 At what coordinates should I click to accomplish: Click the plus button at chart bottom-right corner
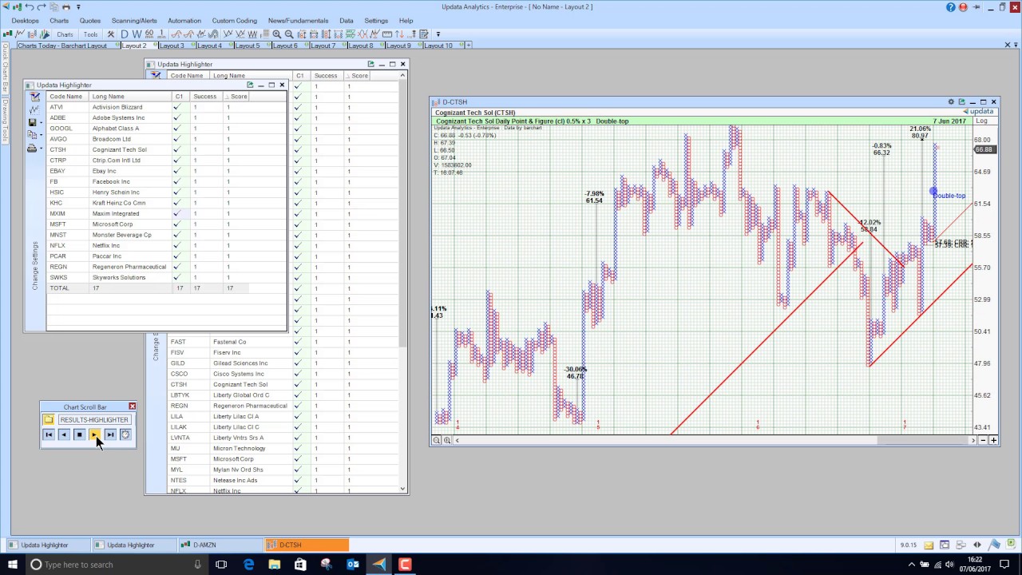tap(993, 440)
